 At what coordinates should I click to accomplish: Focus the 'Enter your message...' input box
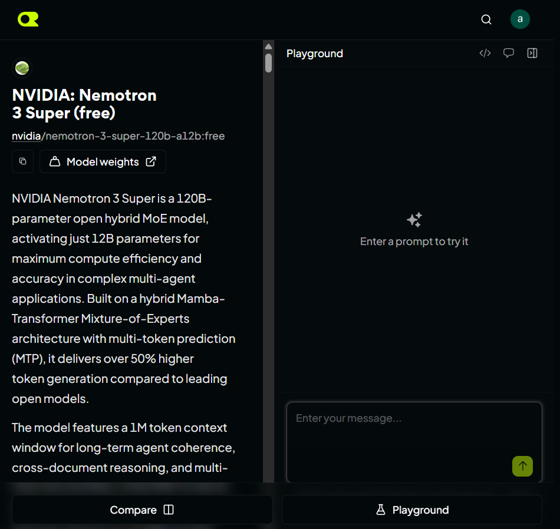coord(414,442)
